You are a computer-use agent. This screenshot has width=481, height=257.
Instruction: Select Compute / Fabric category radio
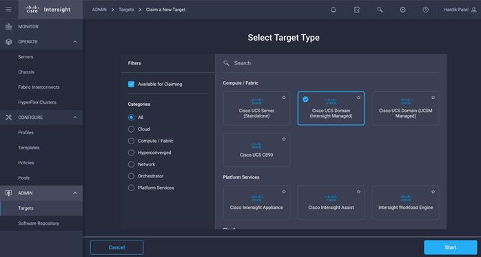click(x=132, y=141)
